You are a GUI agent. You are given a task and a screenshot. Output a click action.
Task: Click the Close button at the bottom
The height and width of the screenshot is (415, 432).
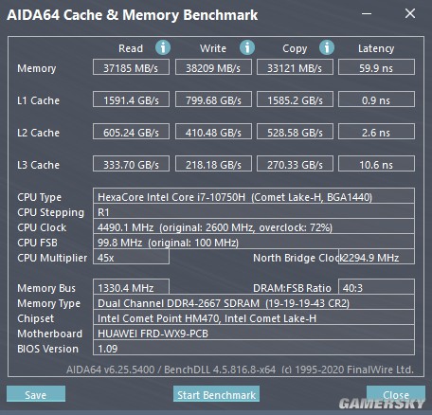396,394
